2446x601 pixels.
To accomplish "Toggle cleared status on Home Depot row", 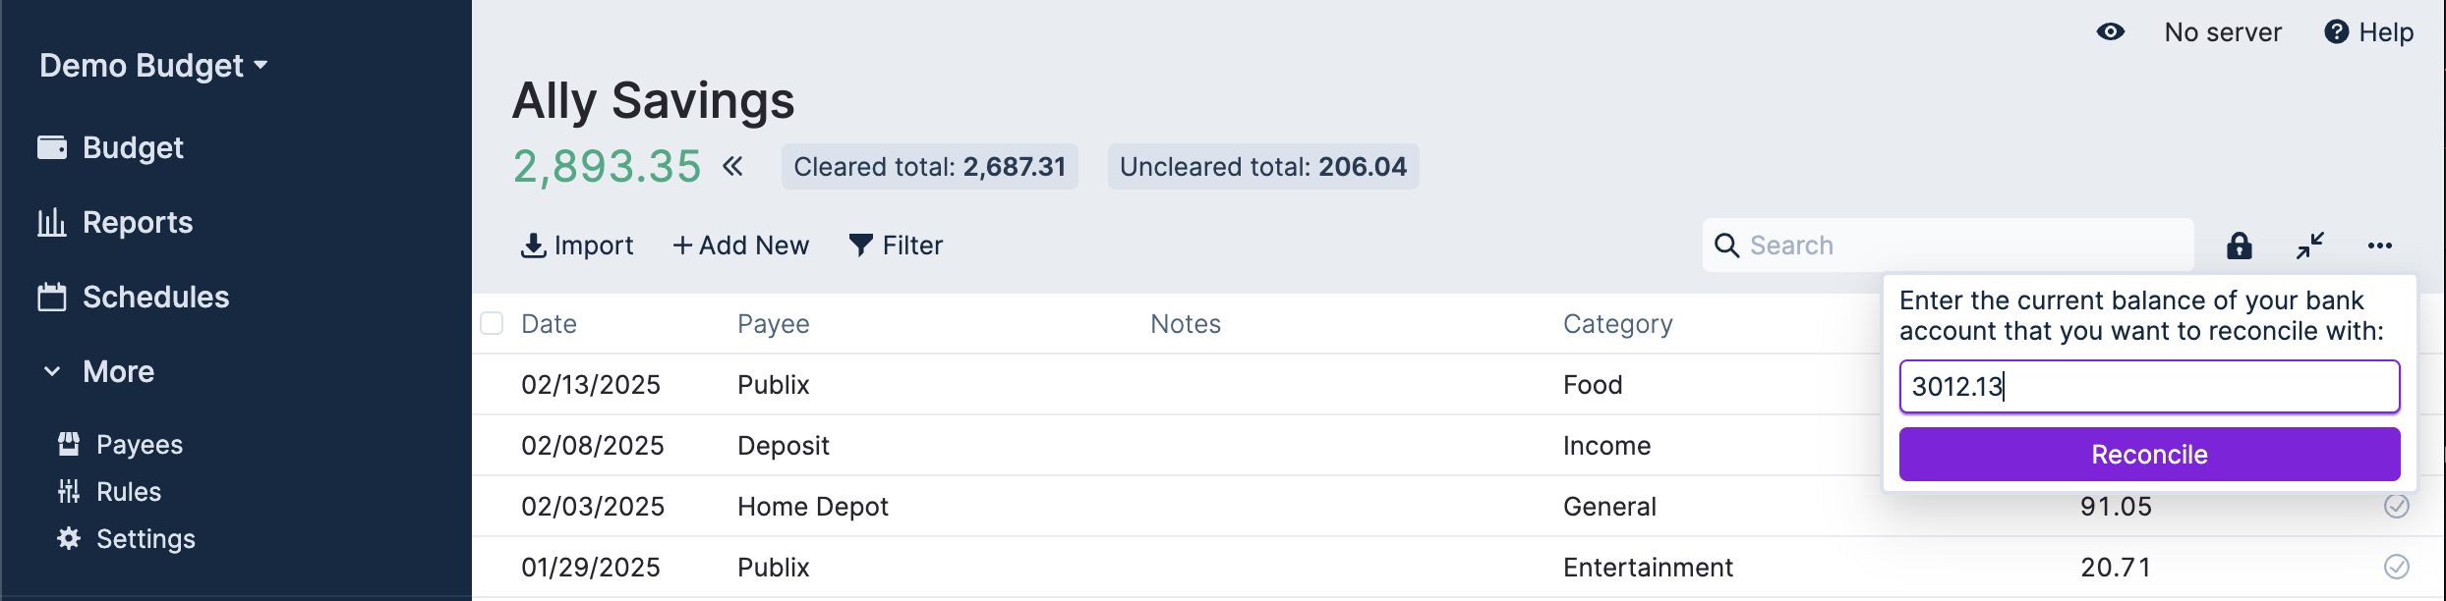I will [x=2397, y=506].
